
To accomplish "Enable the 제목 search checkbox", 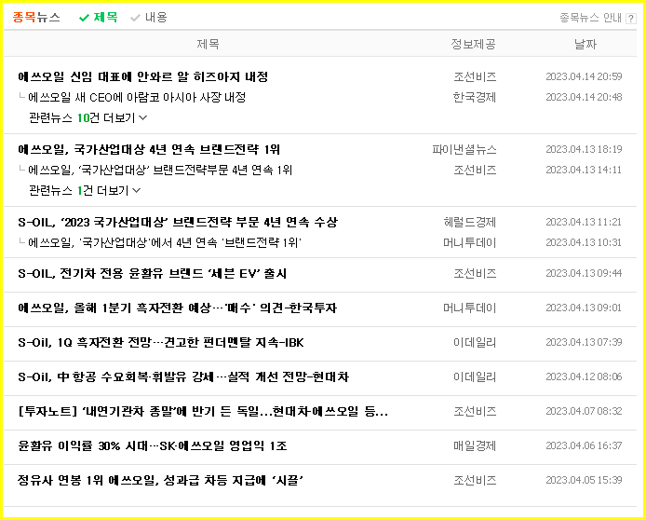I will 99,18.
